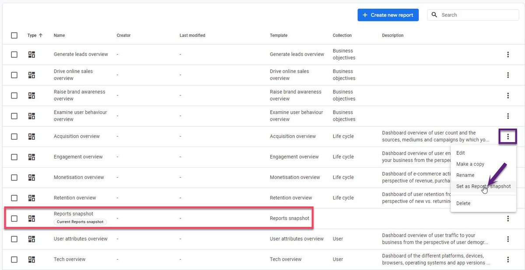The height and width of the screenshot is (270, 525).
Task: Sort by the Collection column header
Action: tap(342, 35)
